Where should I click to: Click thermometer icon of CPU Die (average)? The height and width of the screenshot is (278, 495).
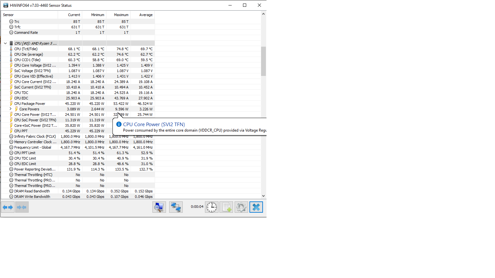point(11,54)
